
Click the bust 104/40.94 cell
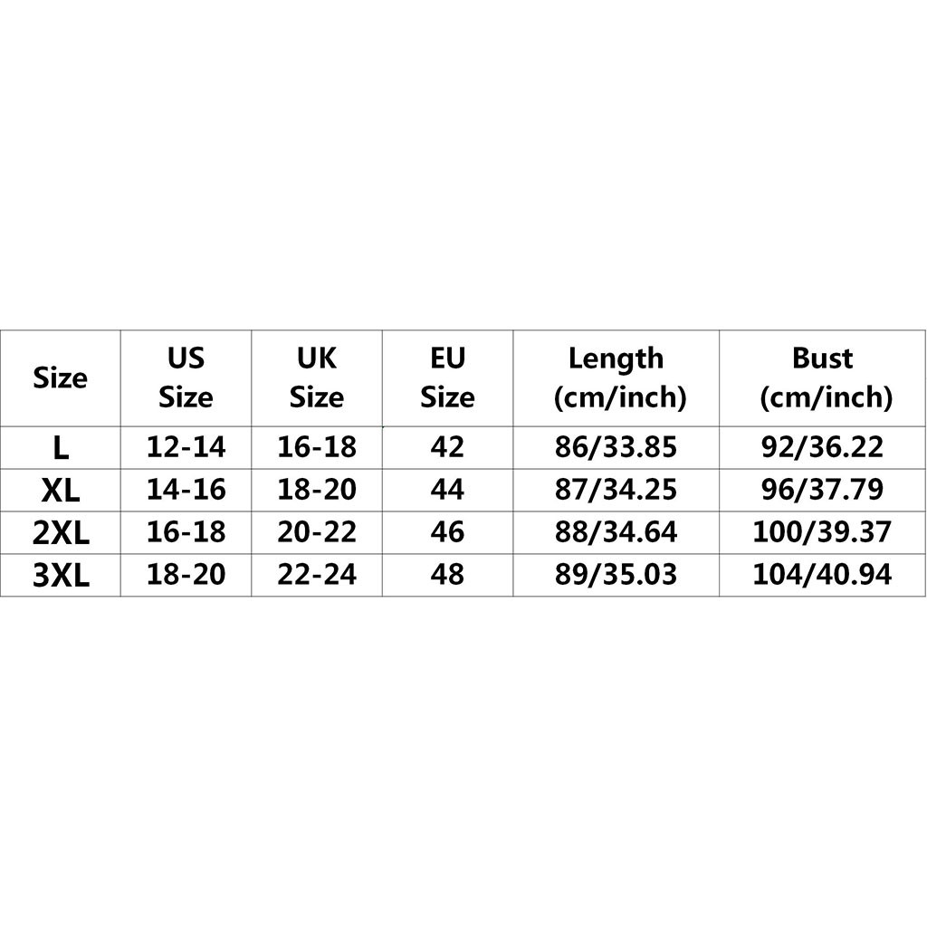pyautogui.click(x=822, y=574)
